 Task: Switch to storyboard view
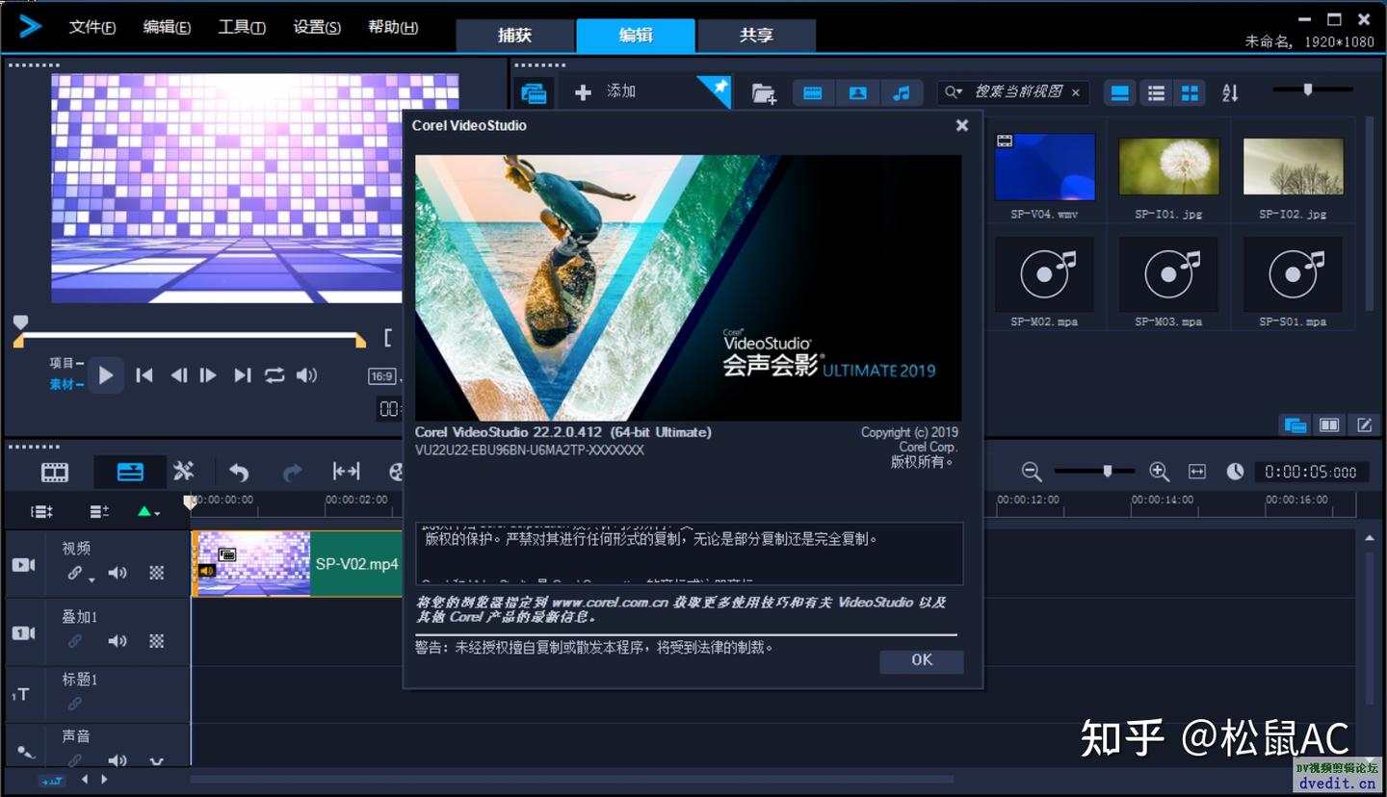(55, 473)
